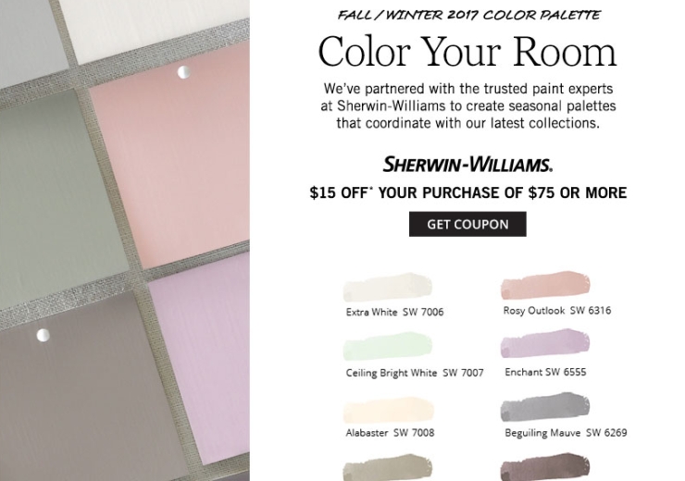Select the Alabaster SW 7008 swatch
The height and width of the screenshot is (481, 685).
[389, 411]
